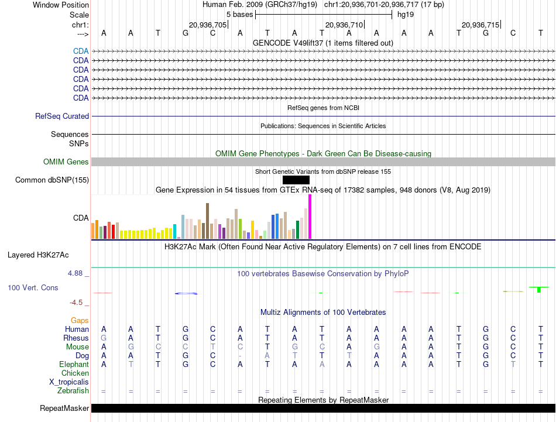Click the OMIM Genes side label
Image resolution: width=556 pixels, height=422 pixels.
tap(66, 162)
